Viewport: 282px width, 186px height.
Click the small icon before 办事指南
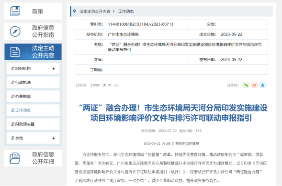[x=13, y=97]
